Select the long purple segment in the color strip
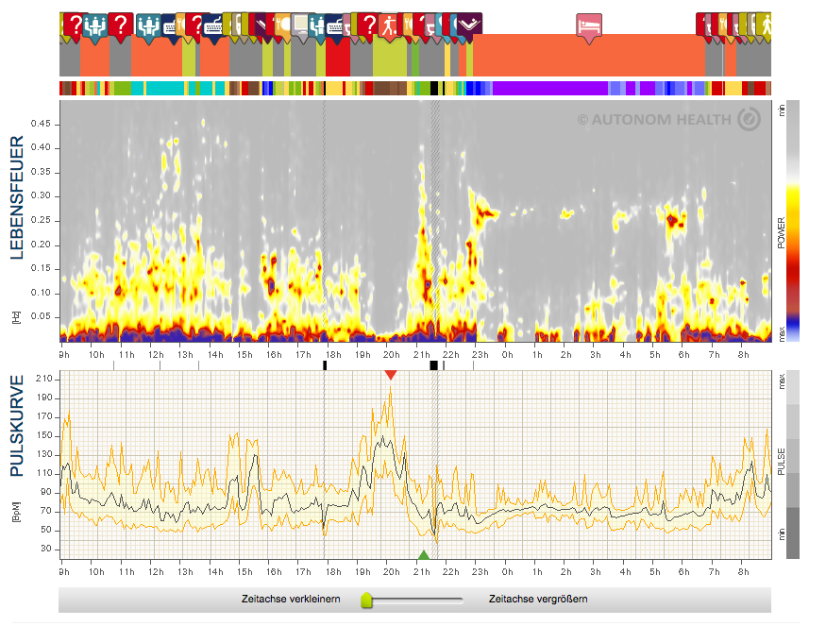The height and width of the screenshot is (626, 826). 550,88
